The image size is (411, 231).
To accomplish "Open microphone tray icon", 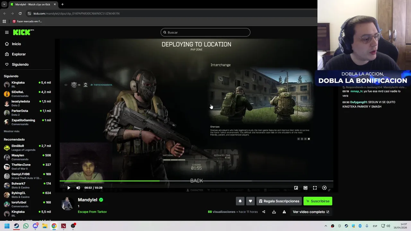I will pos(367,226).
